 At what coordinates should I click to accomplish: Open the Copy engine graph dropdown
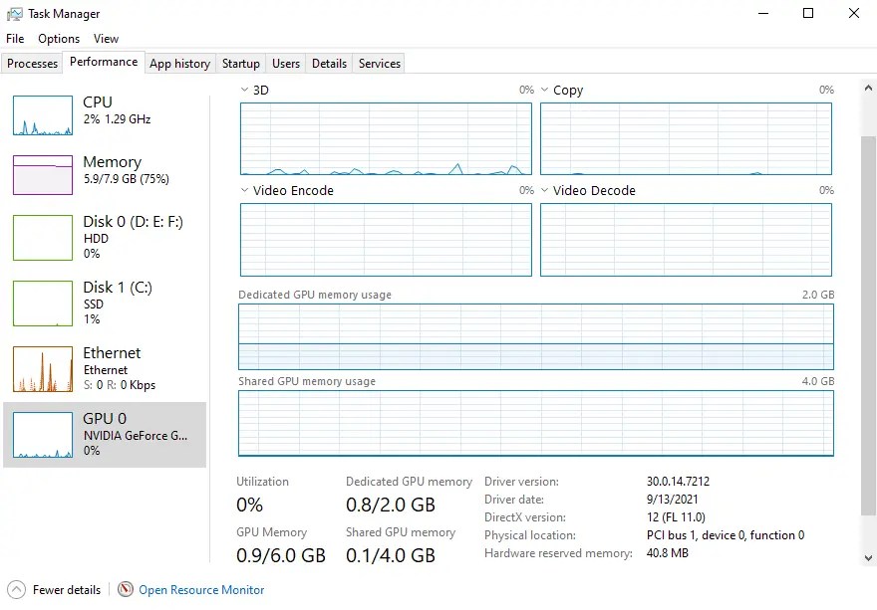544,90
